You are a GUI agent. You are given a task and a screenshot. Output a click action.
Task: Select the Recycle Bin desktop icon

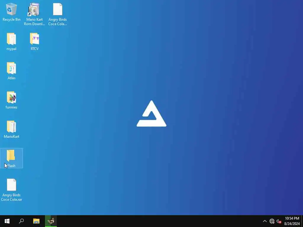point(12,12)
